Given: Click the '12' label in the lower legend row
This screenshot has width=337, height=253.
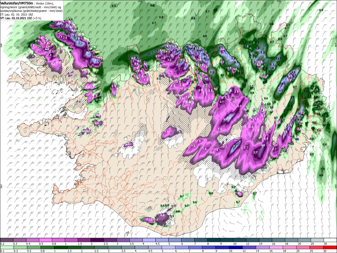Looking at the screenshot, I should pyautogui.click(x=244, y=251).
